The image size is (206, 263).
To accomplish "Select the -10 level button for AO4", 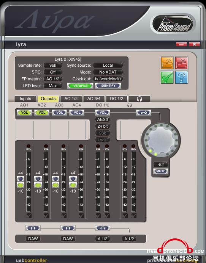I will click(73, 185).
